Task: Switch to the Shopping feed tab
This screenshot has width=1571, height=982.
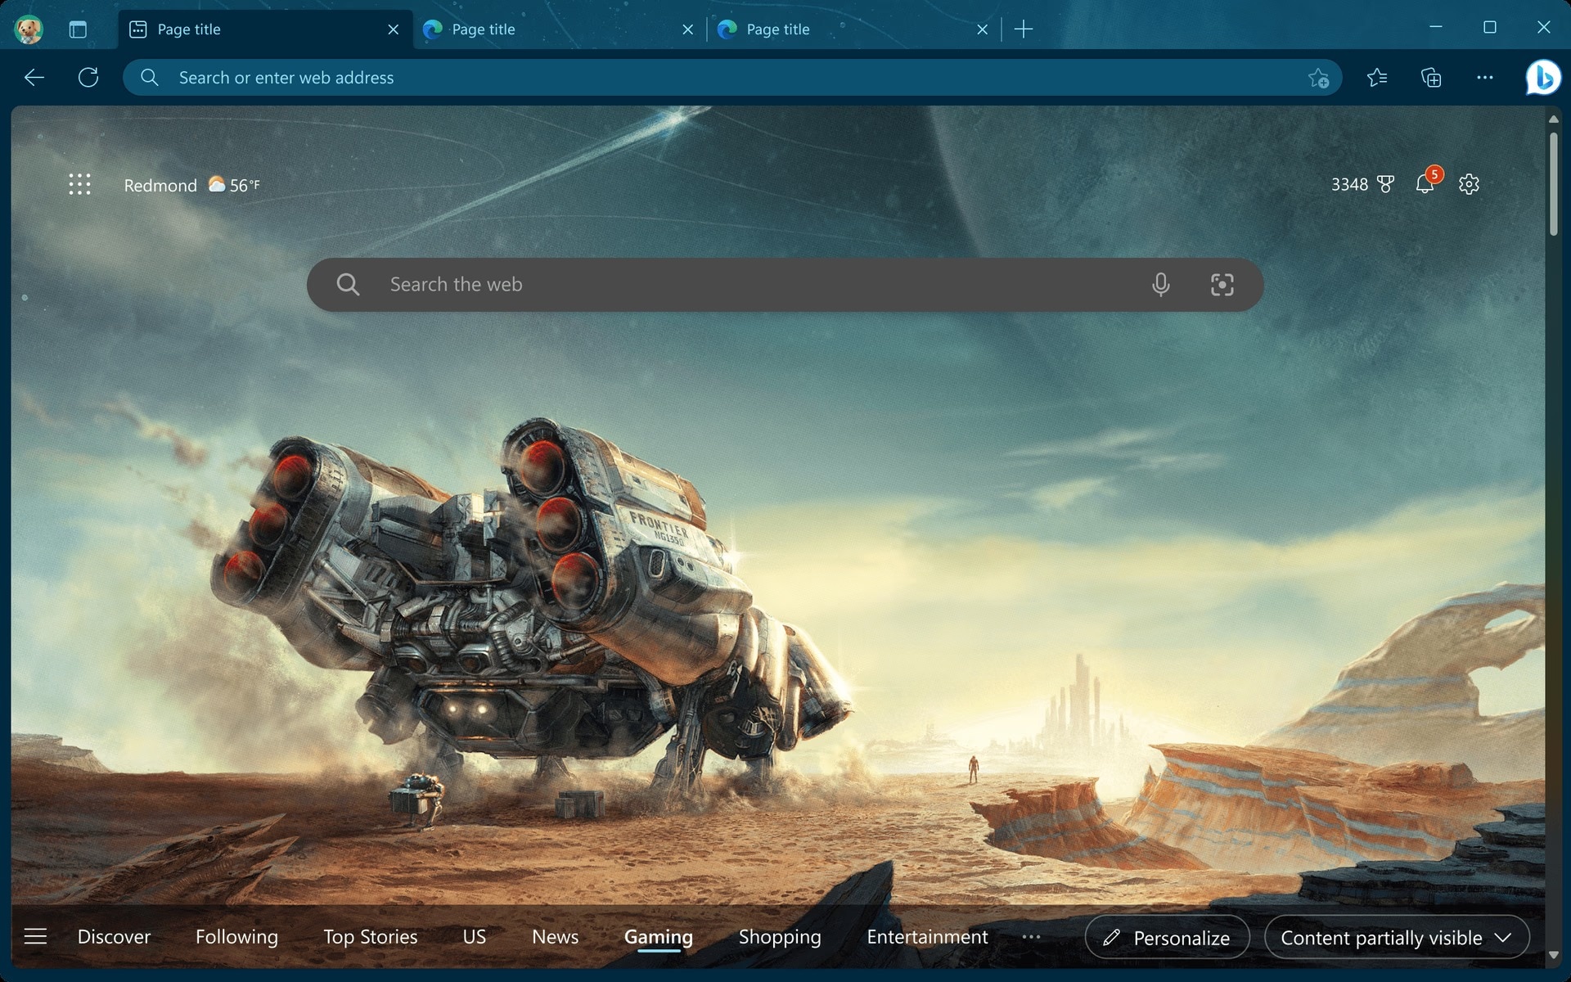Action: pyautogui.click(x=779, y=937)
